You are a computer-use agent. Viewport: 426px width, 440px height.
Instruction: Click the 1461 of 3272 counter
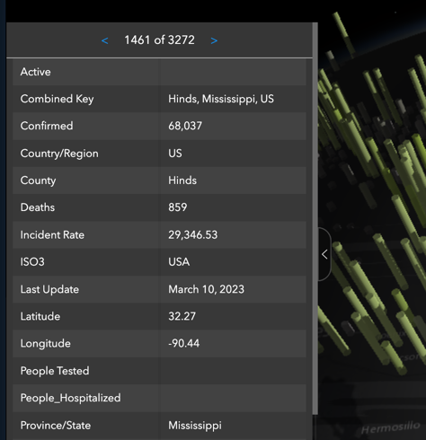pos(159,40)
